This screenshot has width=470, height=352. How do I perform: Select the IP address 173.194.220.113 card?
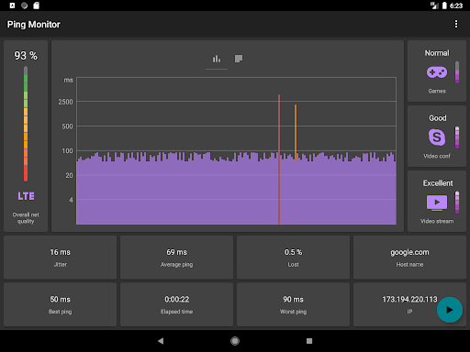click(409, 304)
